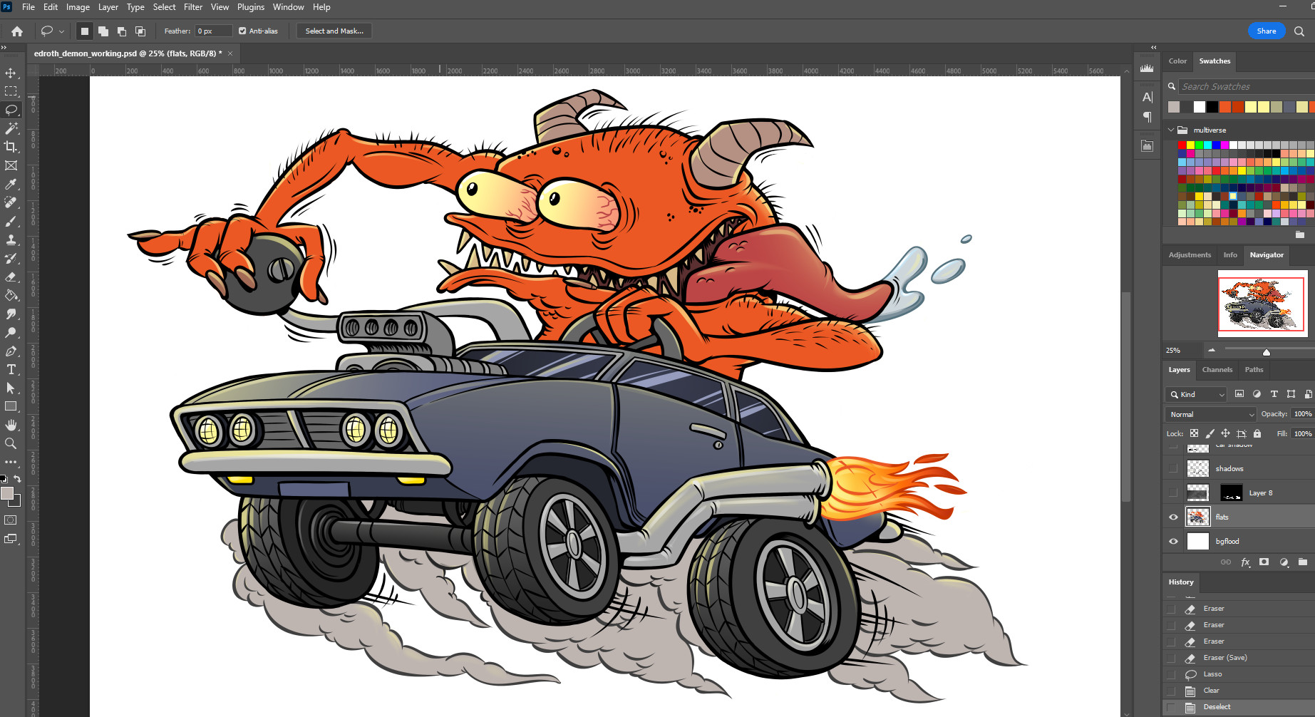Toggle filter for type layers
Image resolution: width=1315 pixels, height=717 pixels.
[1274, 394]
